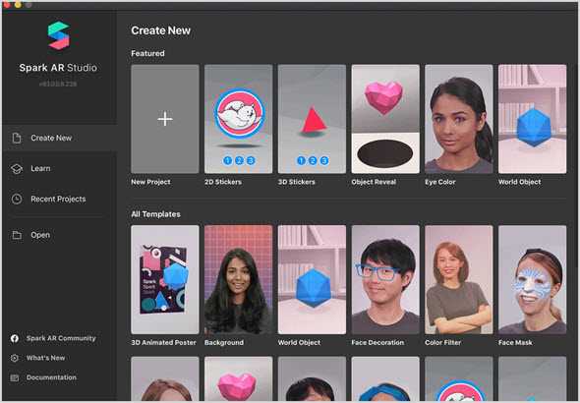Select the Create New sidebar item
This screenshot has height=403, width=580.
[x=59, y=138]
